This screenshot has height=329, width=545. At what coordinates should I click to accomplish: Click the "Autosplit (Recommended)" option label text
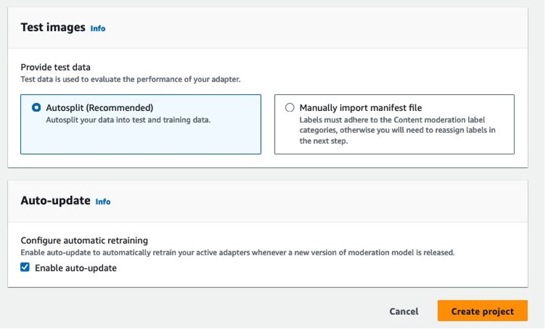point(99,108)
